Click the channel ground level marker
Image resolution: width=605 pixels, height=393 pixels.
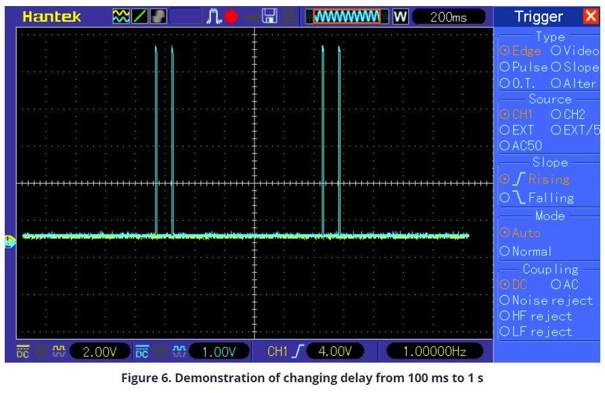click(10, 242)
